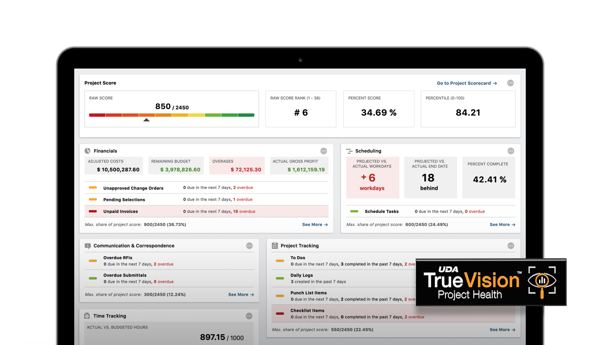The width and height of the screenshot is (600, 345).
Task: Click the Communication & Correspondence chat icon
Action: (x=88, y=246)
